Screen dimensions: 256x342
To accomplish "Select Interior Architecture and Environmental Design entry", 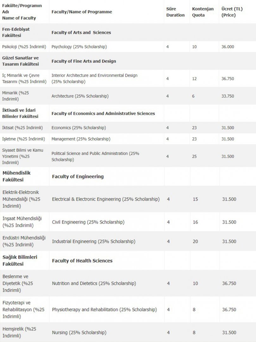I will point(94,79).
